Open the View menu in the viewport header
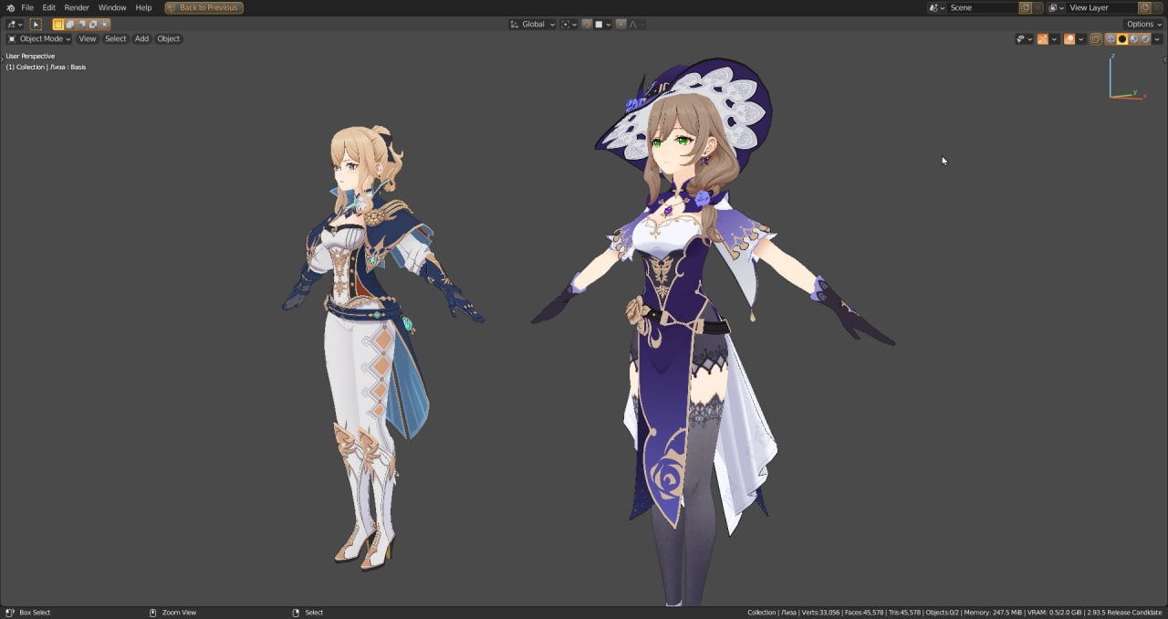 pyautogui.click(x=87, y=39)
